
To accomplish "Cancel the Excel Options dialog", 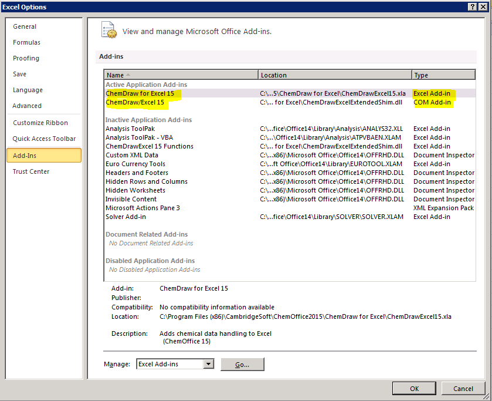I will 463,388.
